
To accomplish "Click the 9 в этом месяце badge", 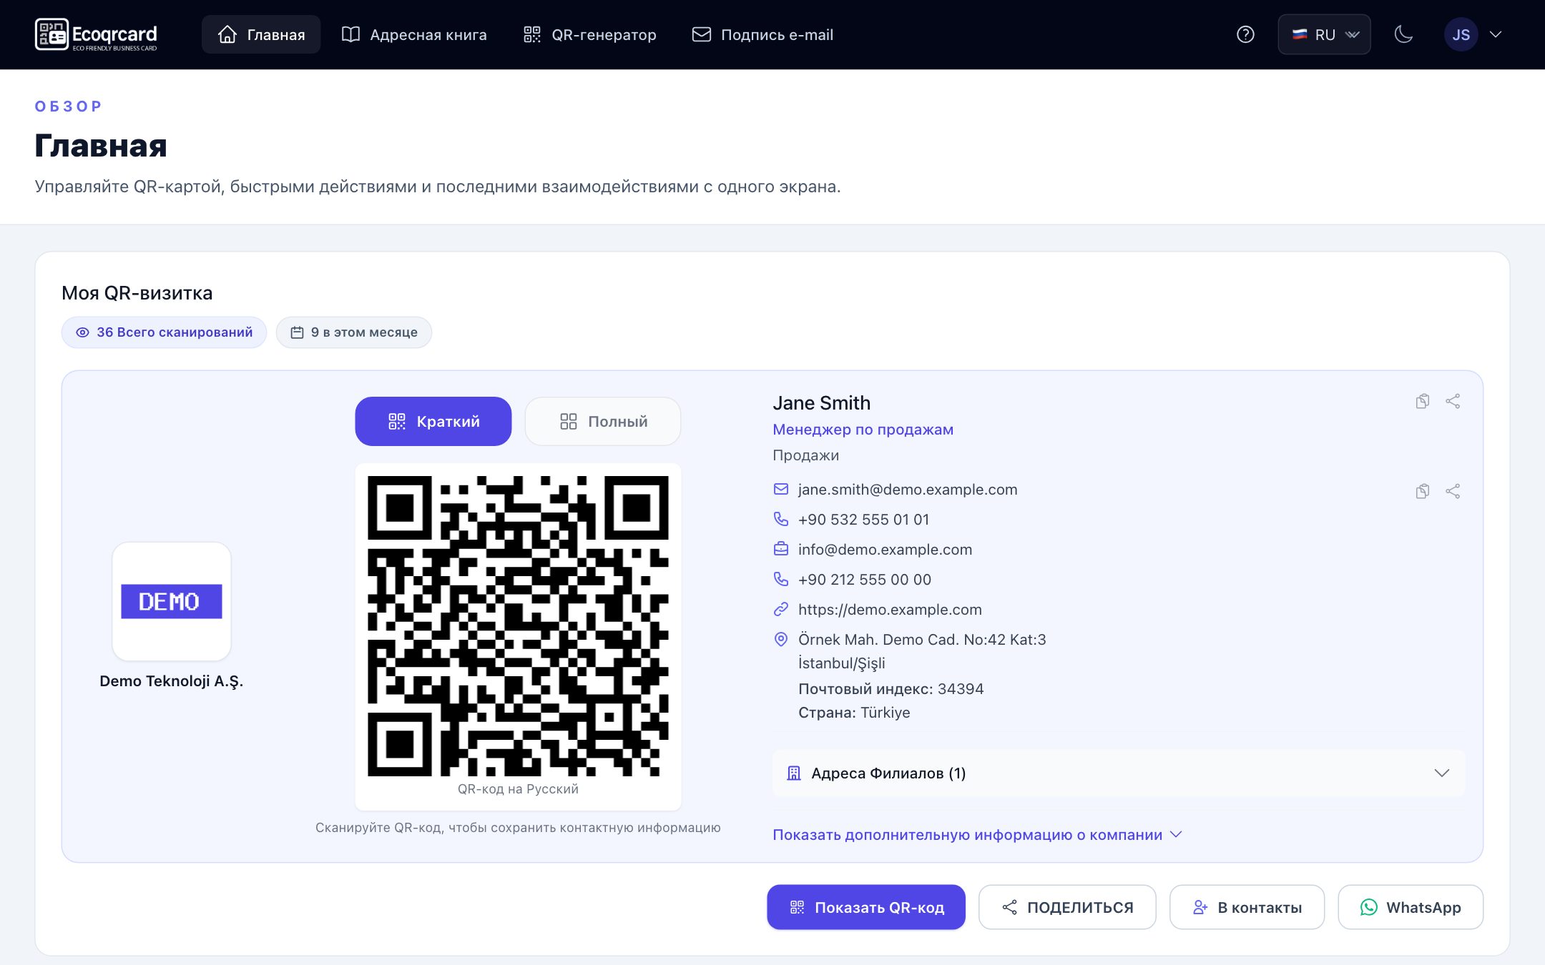I will 354,332.
